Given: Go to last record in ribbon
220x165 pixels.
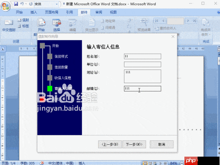Looking at the screenshot, I should pyautogui.click(x=194, y=21).
